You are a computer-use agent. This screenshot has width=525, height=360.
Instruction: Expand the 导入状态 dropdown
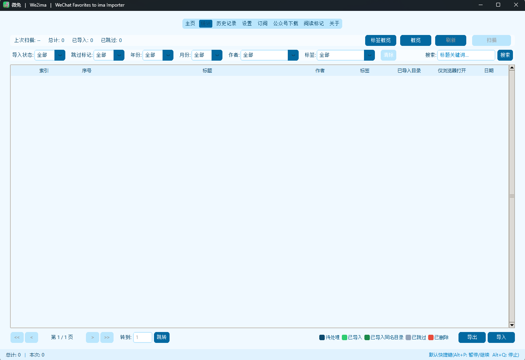click(50, 55)
